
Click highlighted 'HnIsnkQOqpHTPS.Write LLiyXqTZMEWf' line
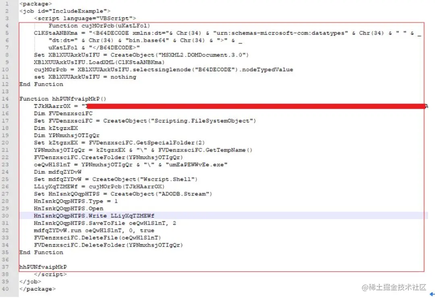pyautogui.click(x=94, y=216)
